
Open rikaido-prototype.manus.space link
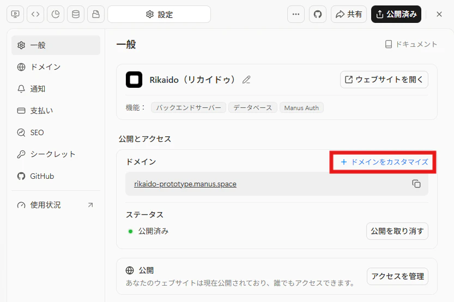tap(185, 184)
